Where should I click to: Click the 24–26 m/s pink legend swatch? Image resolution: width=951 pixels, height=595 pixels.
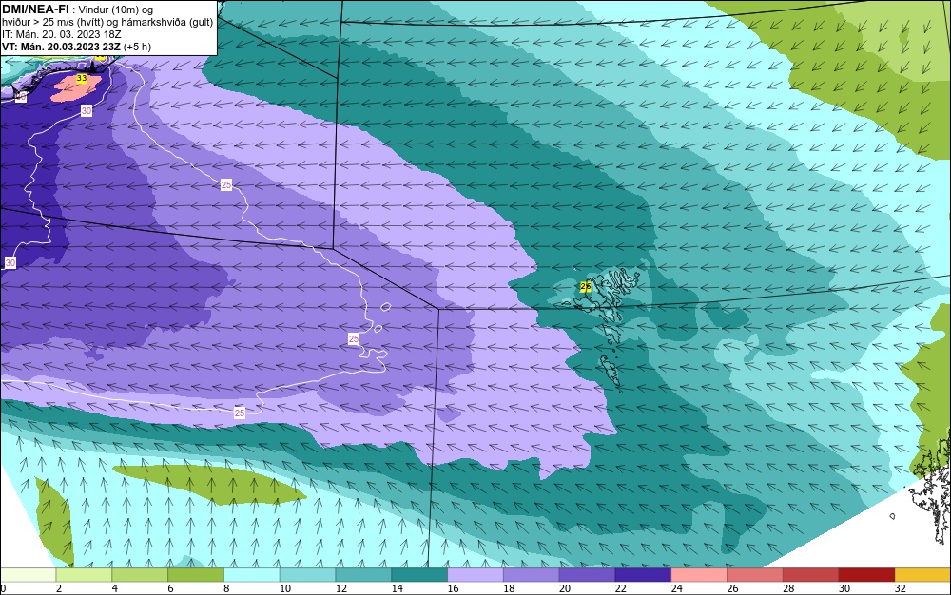699,575
